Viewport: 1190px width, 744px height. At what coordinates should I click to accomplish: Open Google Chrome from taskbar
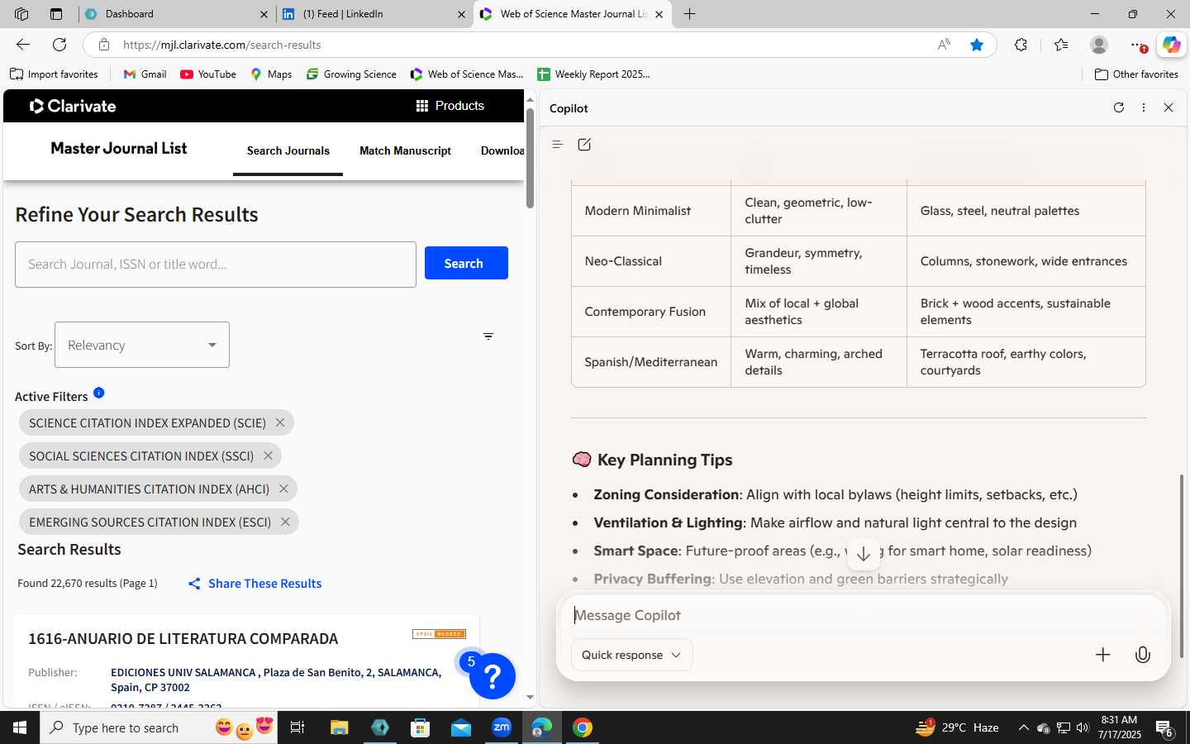tap(583, 727)
